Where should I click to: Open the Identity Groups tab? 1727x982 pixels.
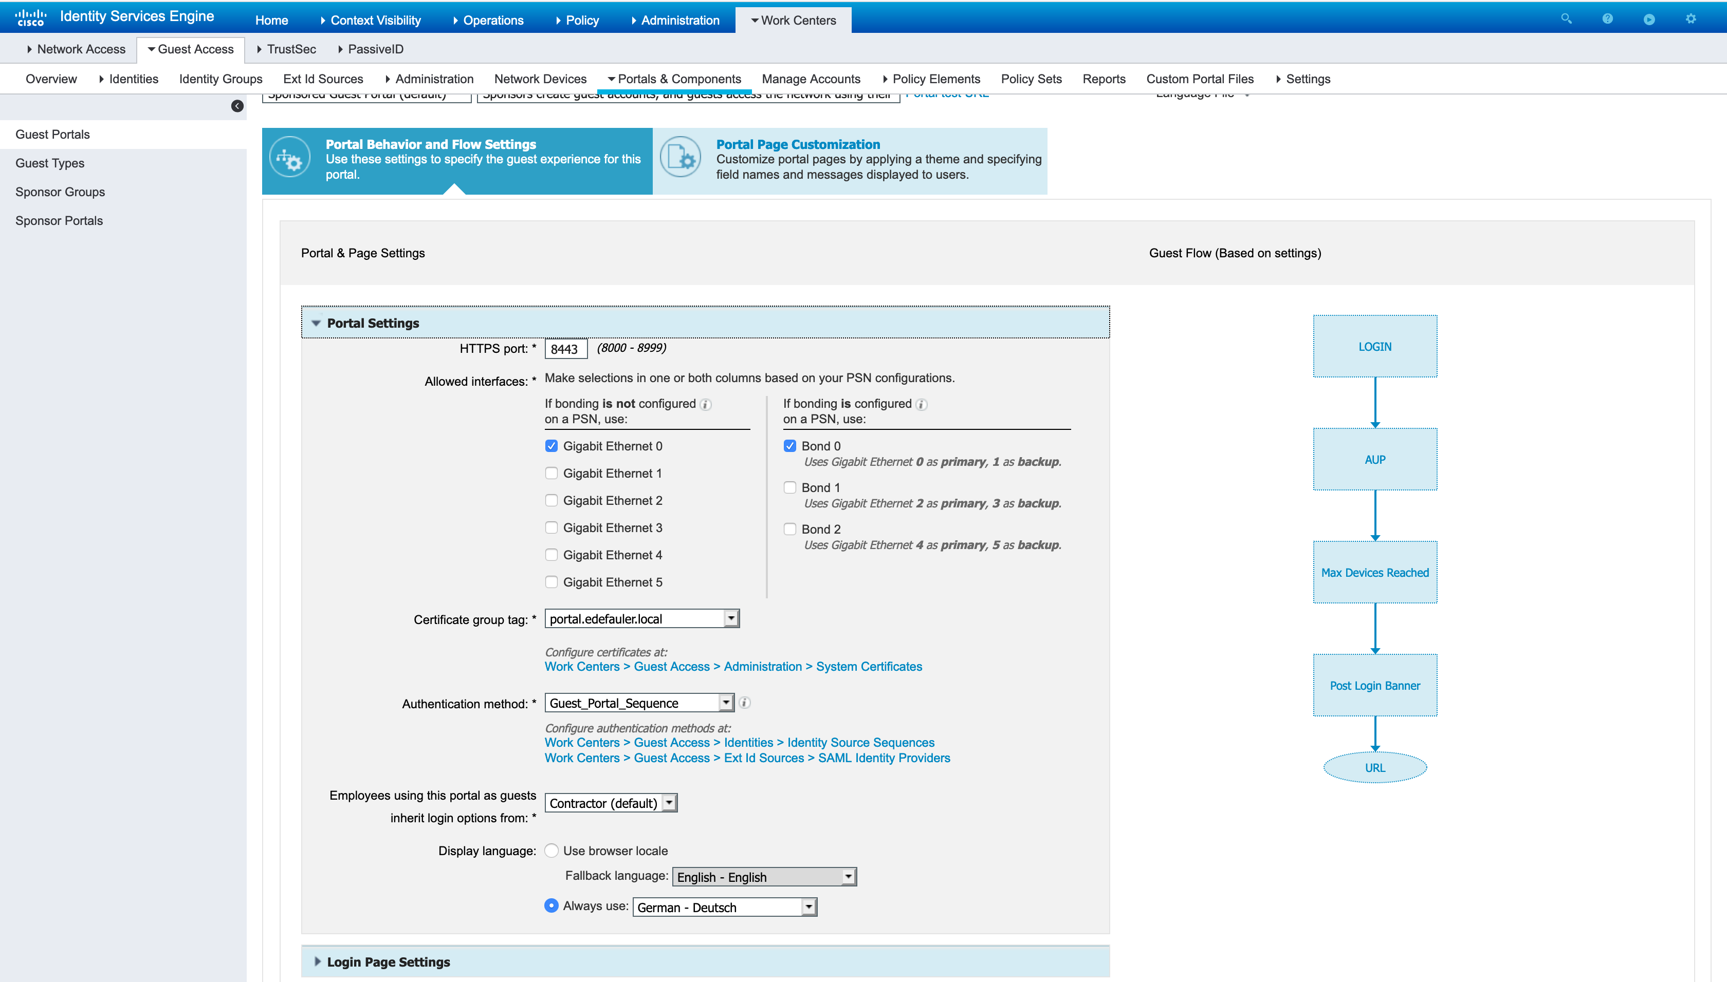click(x=221, y=79)
